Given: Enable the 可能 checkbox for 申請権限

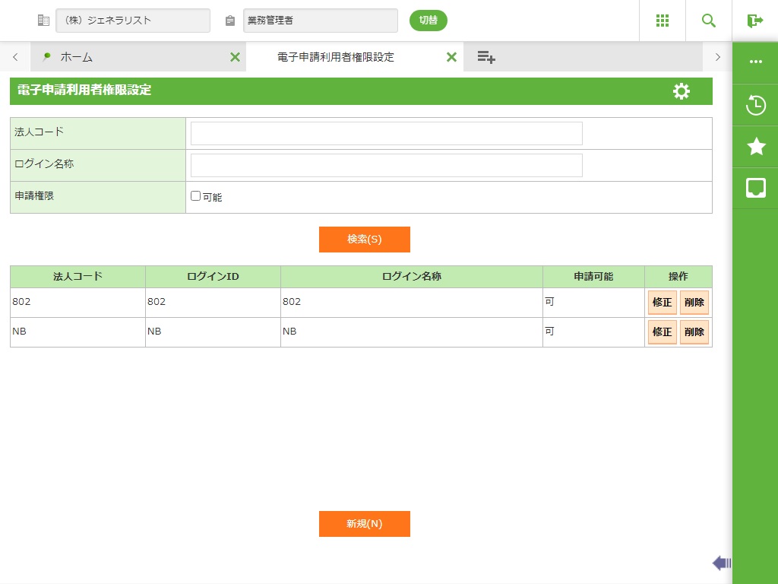Looking at the screenshot, I should pos(196,196).
